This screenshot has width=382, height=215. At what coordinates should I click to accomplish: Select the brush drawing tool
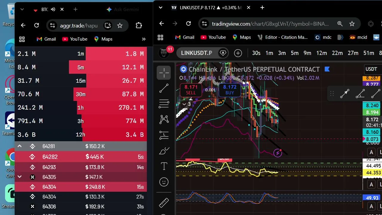164,151
